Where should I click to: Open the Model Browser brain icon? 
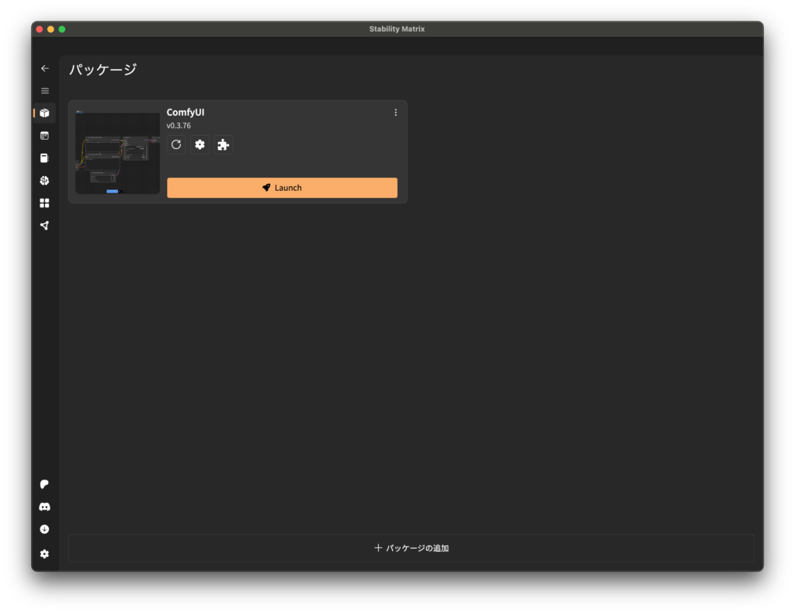coord(44,181)
